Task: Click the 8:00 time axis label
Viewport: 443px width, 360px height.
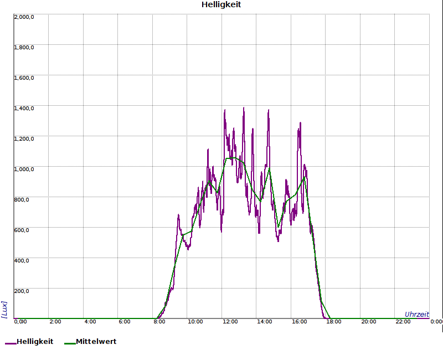Action: [159, 322]
